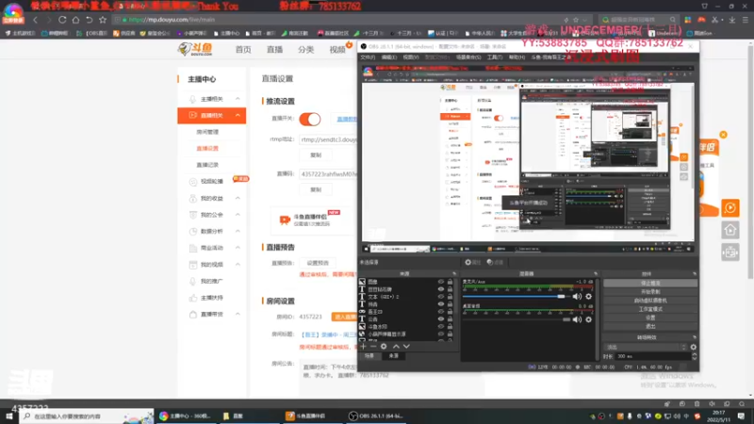Click Douyu logo in page header

click(195, 49)
